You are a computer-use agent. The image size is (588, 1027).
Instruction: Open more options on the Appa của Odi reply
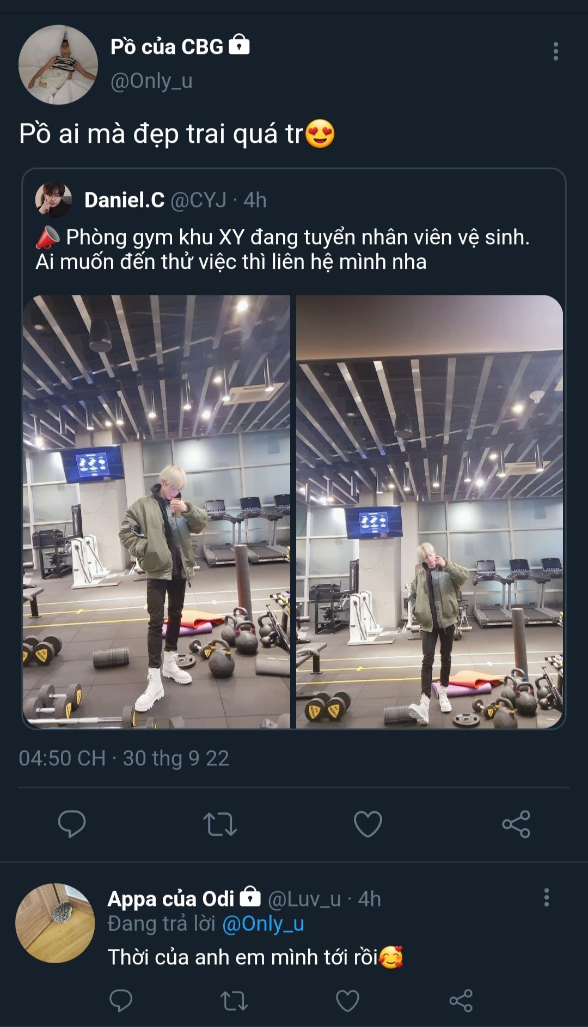546,898
